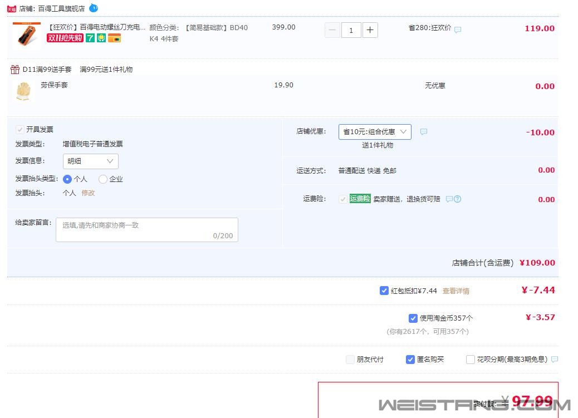Click the ¥-3.57 coin deduction amount

pyautogui.click(x=540, y=317)
